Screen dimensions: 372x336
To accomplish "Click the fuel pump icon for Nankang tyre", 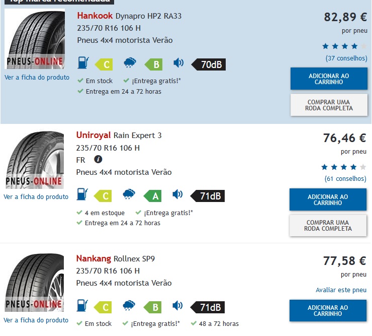I will [82, 306].
